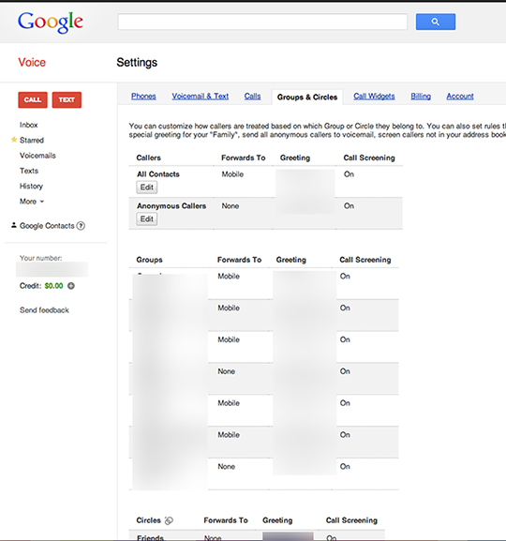
Task: Open the Google Contacts help question mark
Action: [x=81, y=226]
